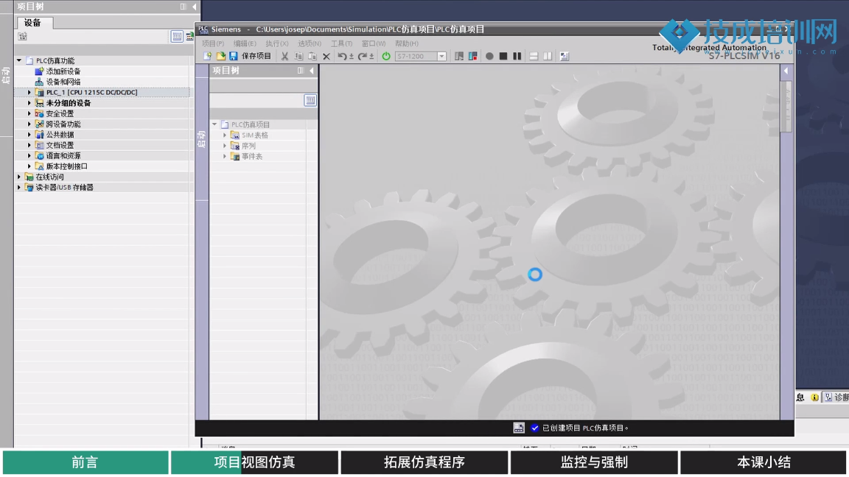Click the new project icon in PLCSIM toolbar
The height and width of the screenshot is (477, 849).
pos(208,57)
